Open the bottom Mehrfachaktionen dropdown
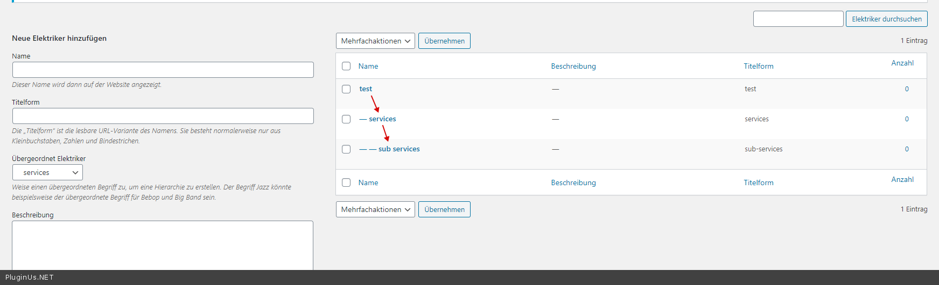Viewport: 939px width, 285px height. click(375, 209)
